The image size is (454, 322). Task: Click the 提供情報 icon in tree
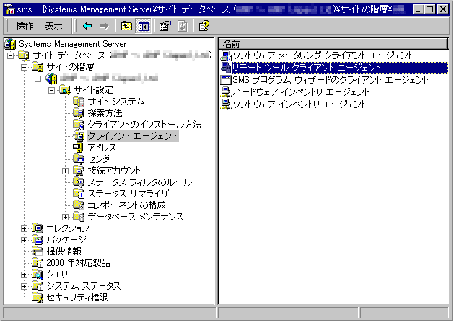coord(38,251)
